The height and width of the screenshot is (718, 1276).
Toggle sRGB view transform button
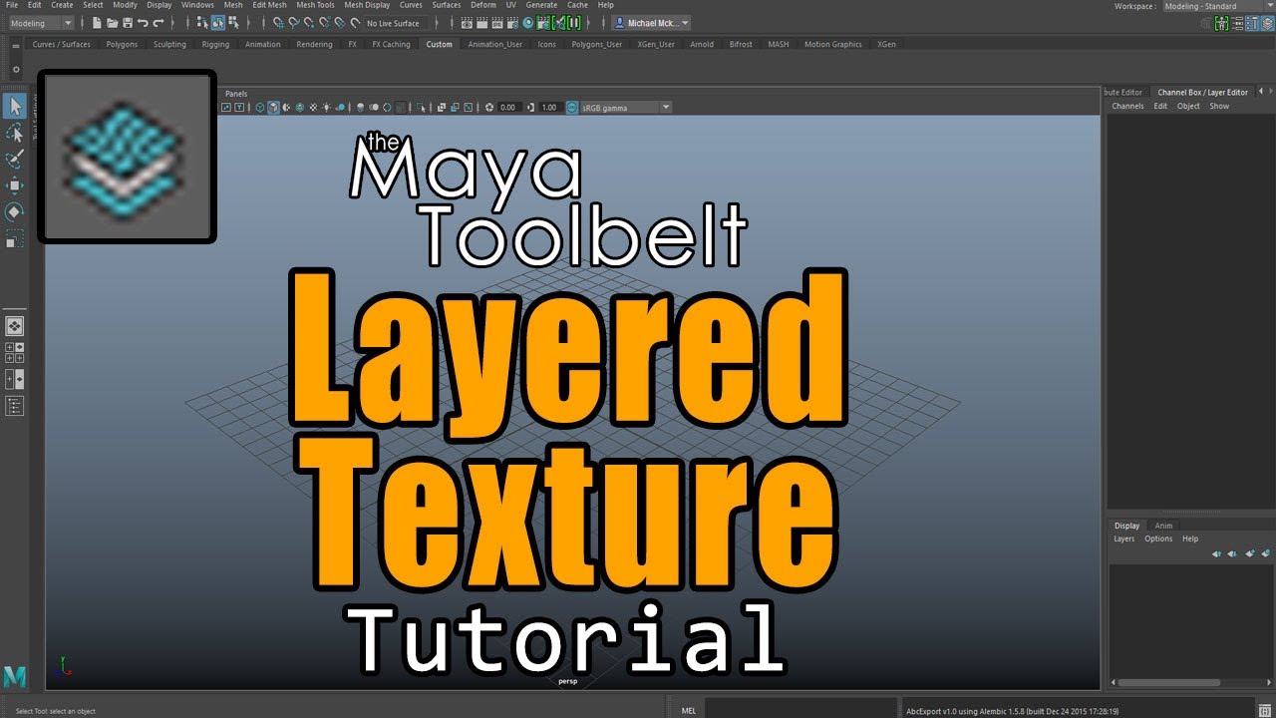tap(572, 107)
